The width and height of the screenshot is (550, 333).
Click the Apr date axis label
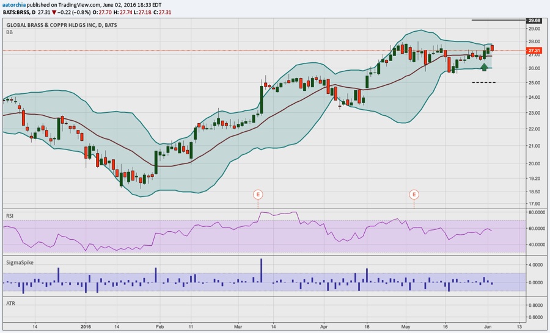(x=324, y=327)
